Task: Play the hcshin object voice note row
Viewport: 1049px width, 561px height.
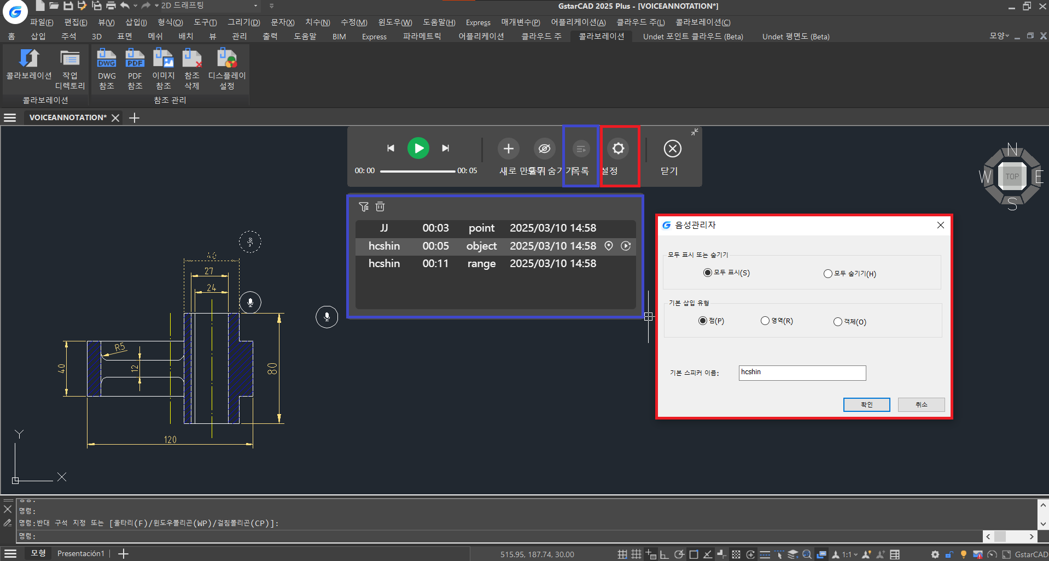Action: pyautogui.click(x=626, y=246)
